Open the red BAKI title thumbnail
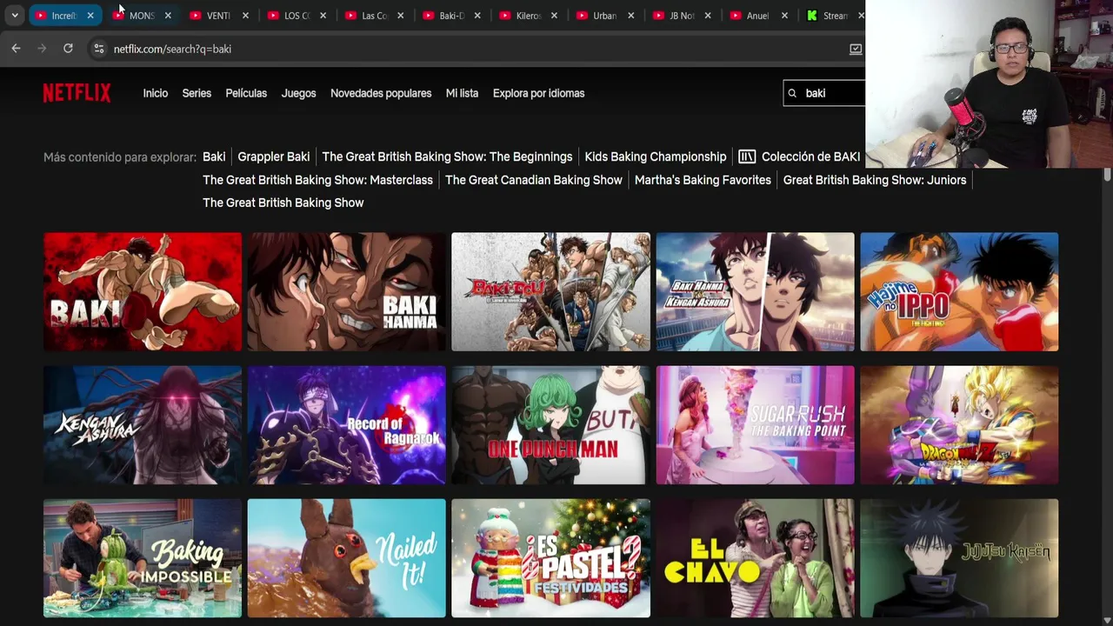This screenshot has width=1113, height=626. tap(143, 291)
